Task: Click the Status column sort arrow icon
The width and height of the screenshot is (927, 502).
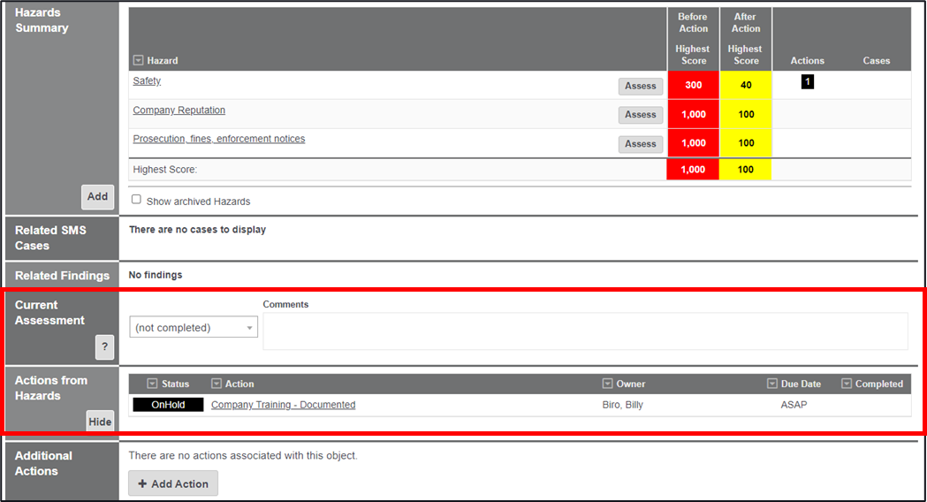Action: click(152, 384)
